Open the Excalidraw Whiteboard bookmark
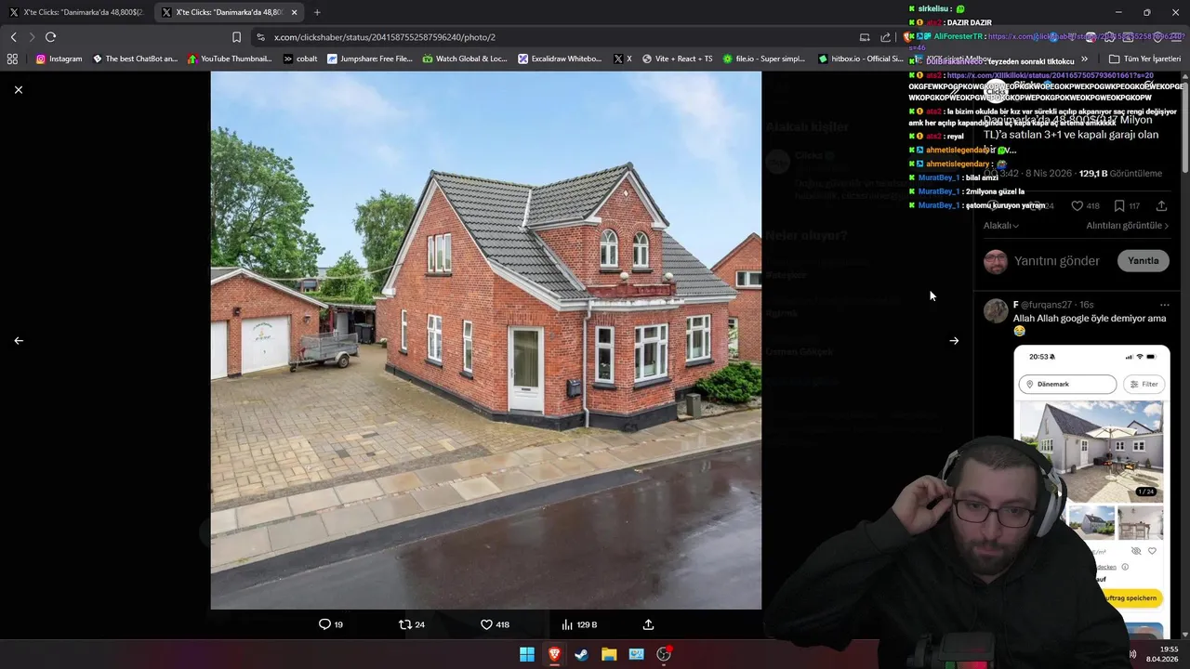 point(560,59)
